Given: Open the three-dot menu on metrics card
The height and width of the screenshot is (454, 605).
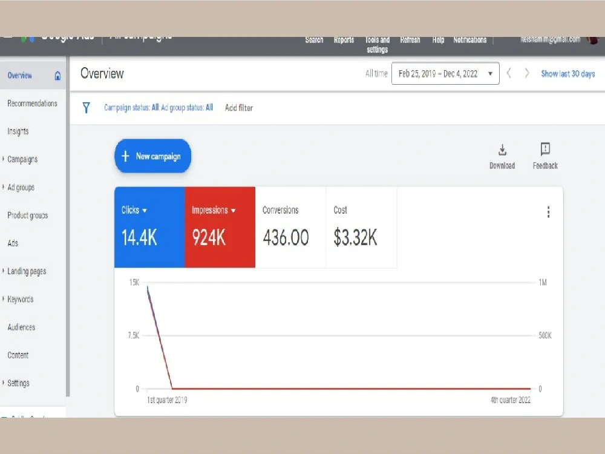Looking at the screenshot, I should (x=548, y=212).
